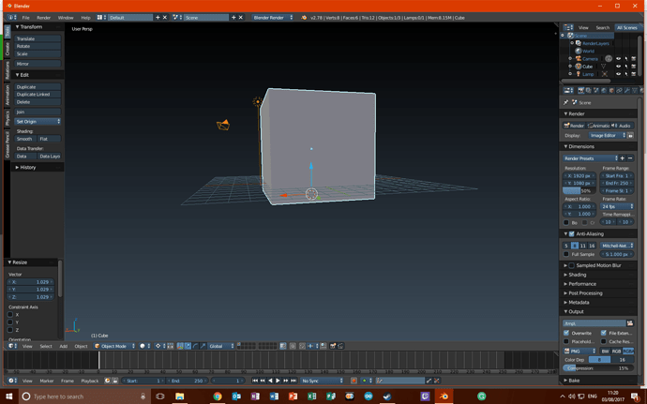The width and height of the screenshot is (647, 404).
Task: Open the Render Layers properties tab icon
Action: click(x=589, y=90)
